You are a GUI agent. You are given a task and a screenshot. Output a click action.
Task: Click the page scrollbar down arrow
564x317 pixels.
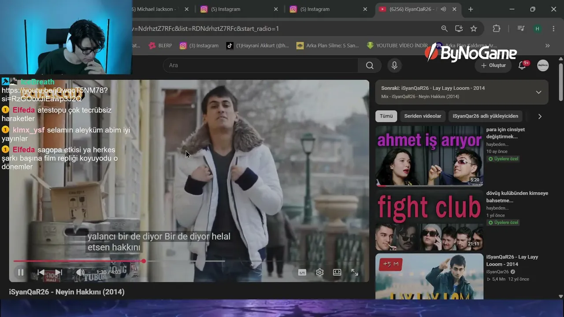(560, 296)
